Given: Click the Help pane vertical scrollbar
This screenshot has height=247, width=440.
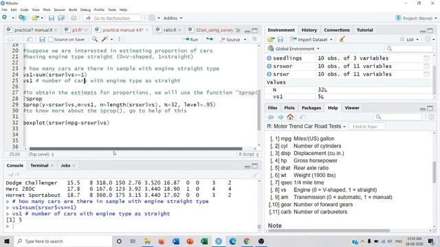Looking at the screenshot, I should (x=434, y=172).
